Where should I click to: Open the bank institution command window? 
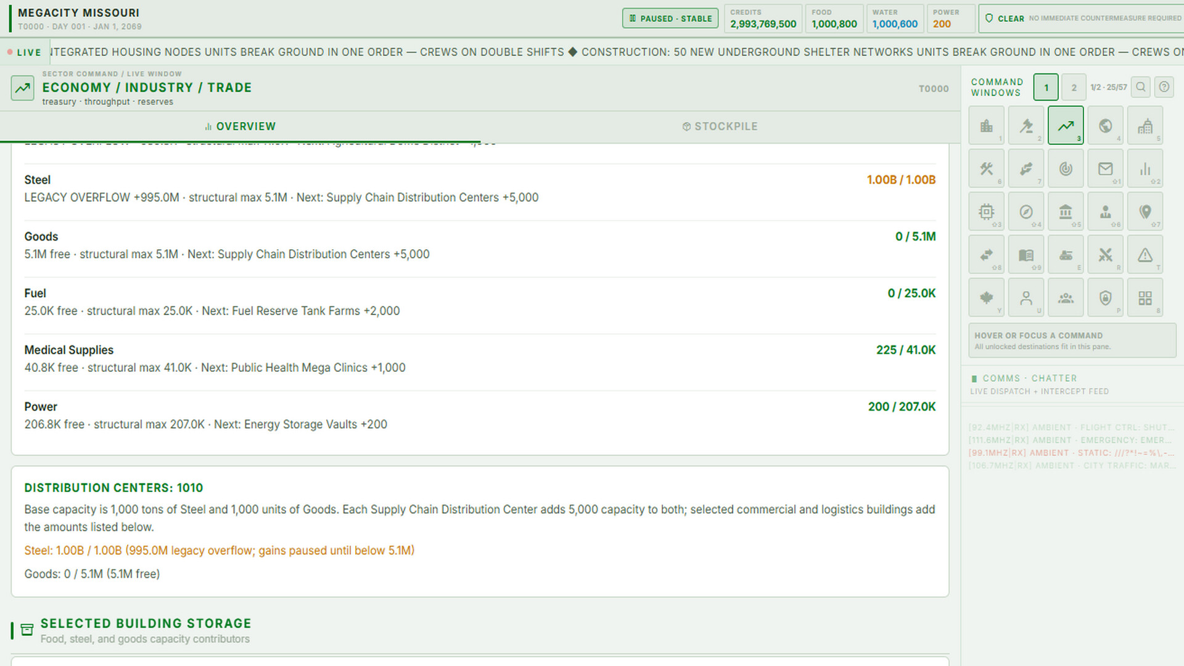click(1065, 212)
